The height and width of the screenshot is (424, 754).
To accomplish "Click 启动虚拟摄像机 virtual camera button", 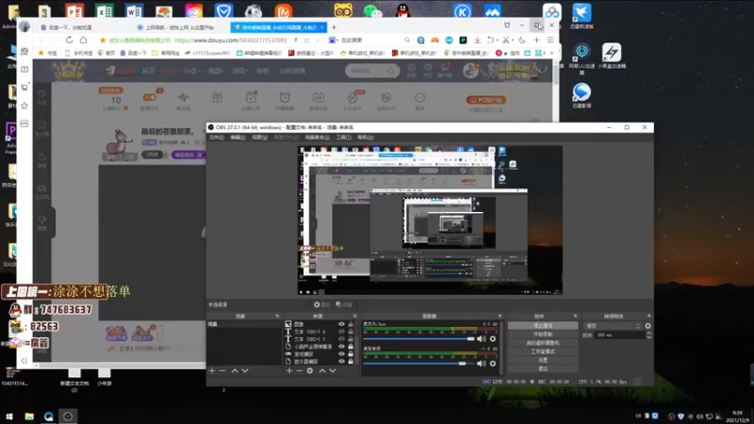I will click(x=543, y=343).
